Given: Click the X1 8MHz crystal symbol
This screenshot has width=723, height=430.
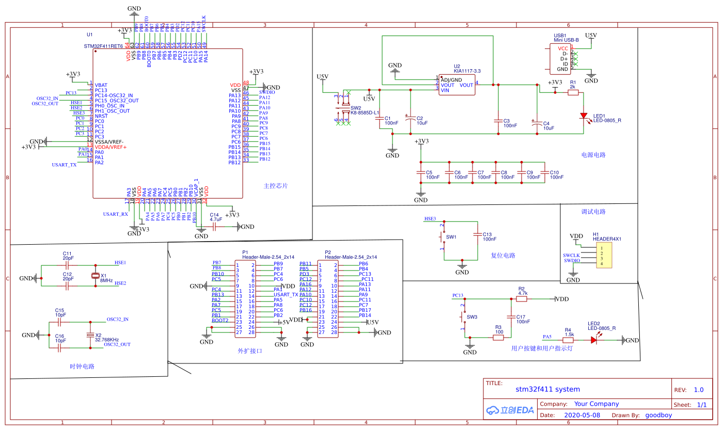Looking at the screenshot, I should click(x=96, y=276).
